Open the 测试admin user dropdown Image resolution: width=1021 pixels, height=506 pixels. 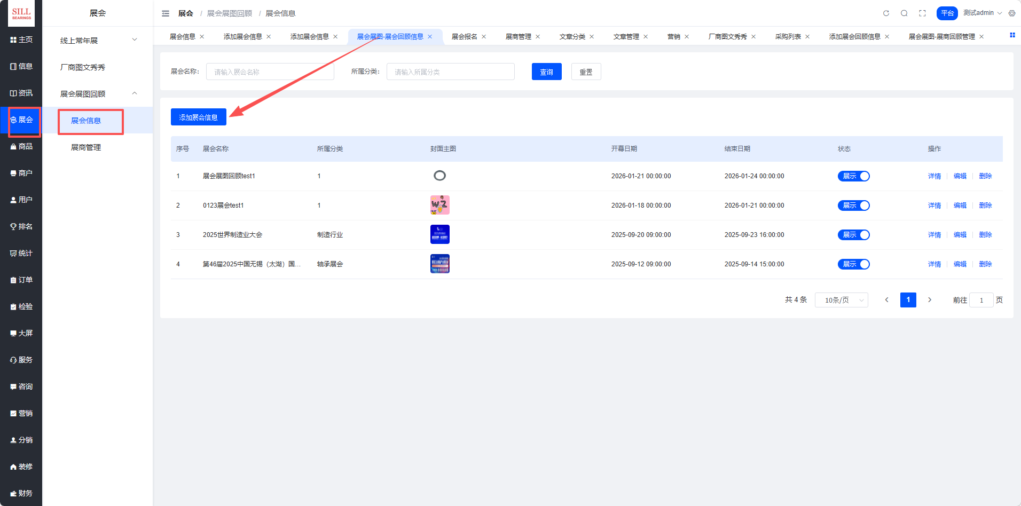pos(982,13)
